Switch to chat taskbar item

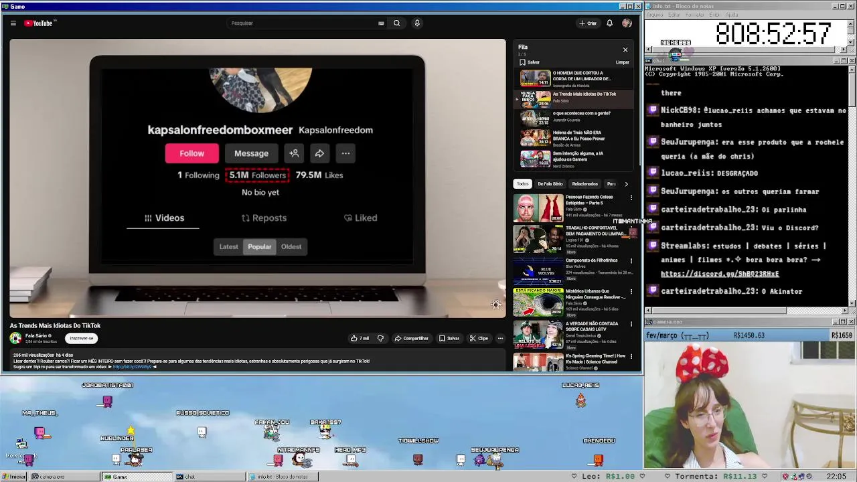coord(209,477)
